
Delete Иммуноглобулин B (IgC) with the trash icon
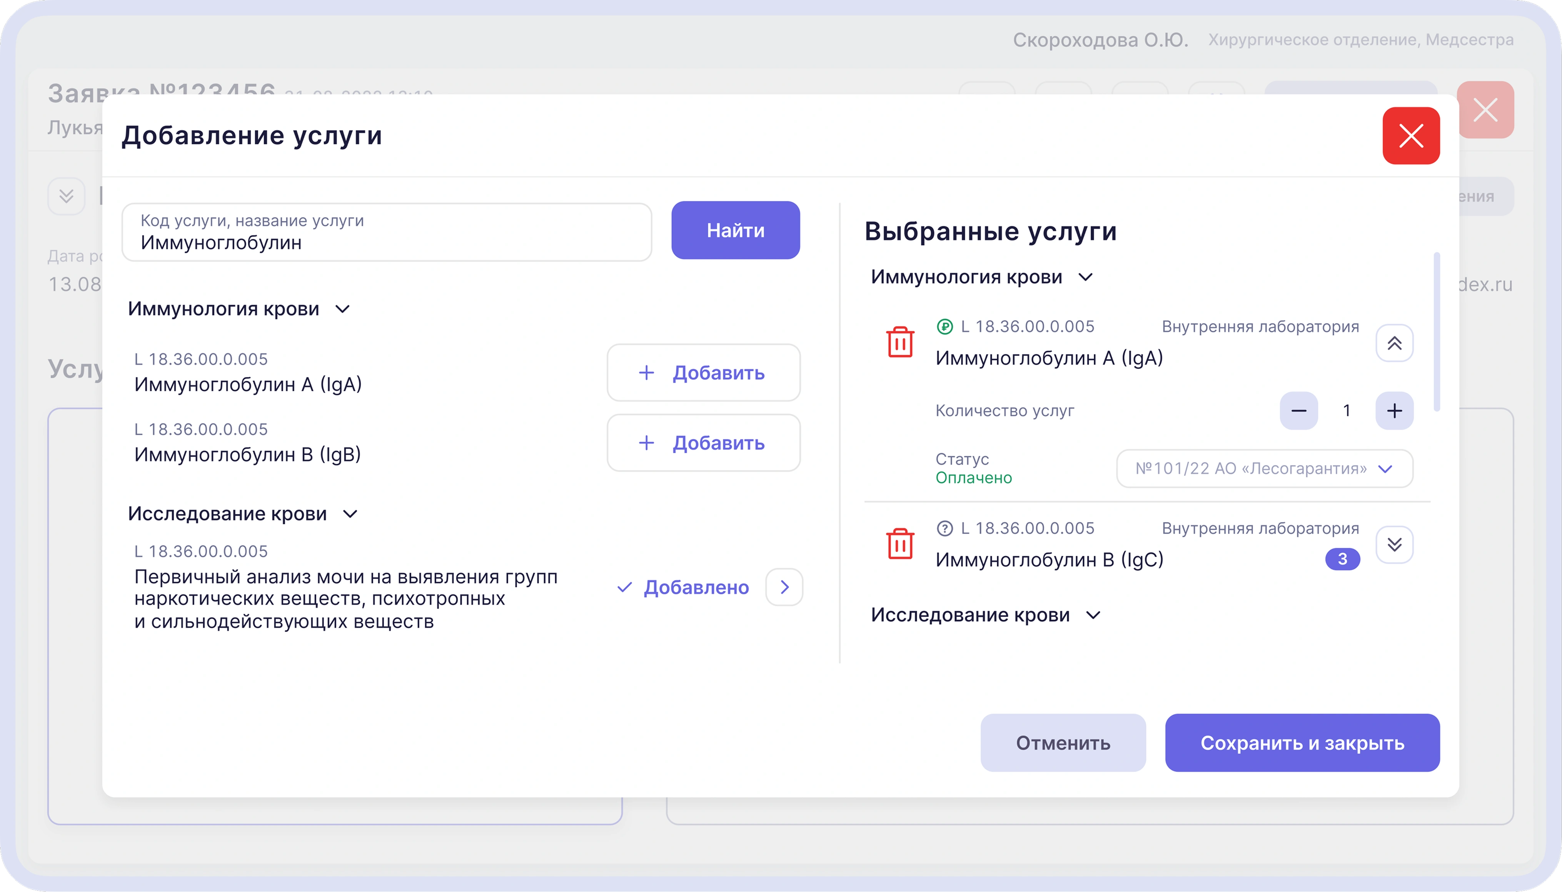pyautogui.click(x=900, y=544)
